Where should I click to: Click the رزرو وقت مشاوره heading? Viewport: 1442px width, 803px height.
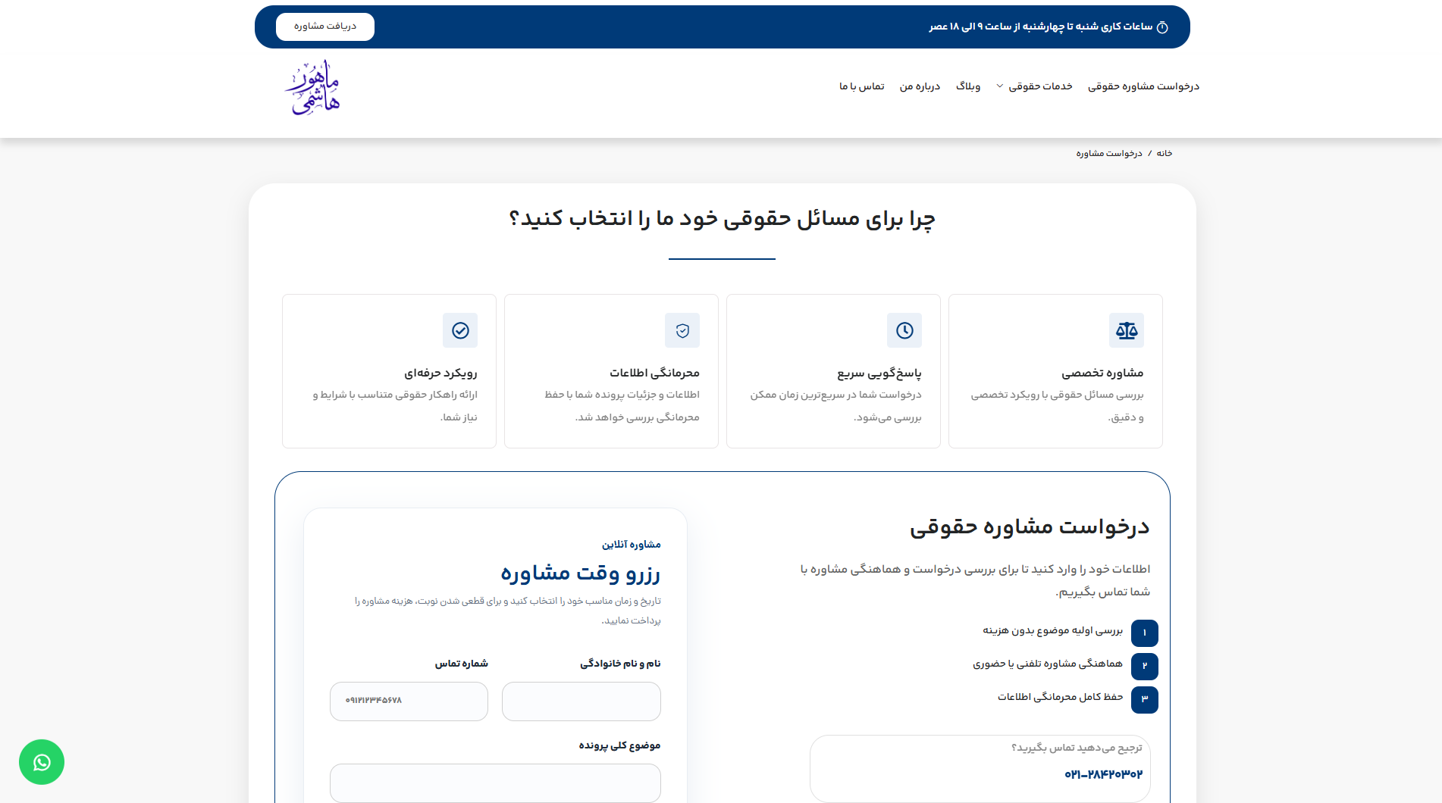tap(580, 573)
